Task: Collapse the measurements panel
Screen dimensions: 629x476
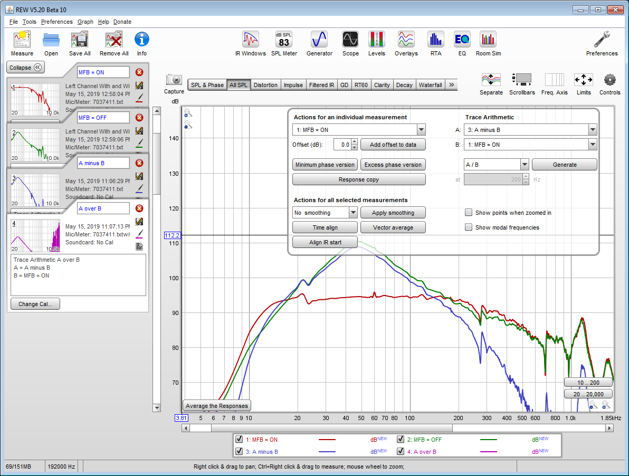Action: [x=25, y=68]
